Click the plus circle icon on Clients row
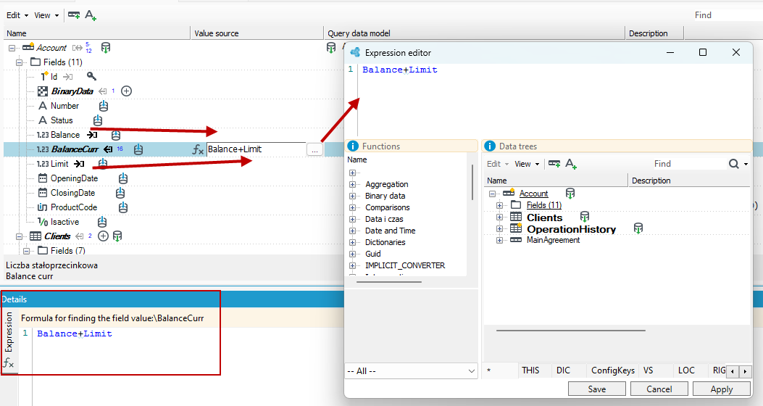The image size is (763, 406). click(x=103, y=236)
